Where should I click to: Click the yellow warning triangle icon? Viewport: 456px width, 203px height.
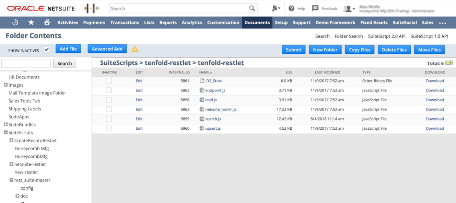click(x=135, y=49)
